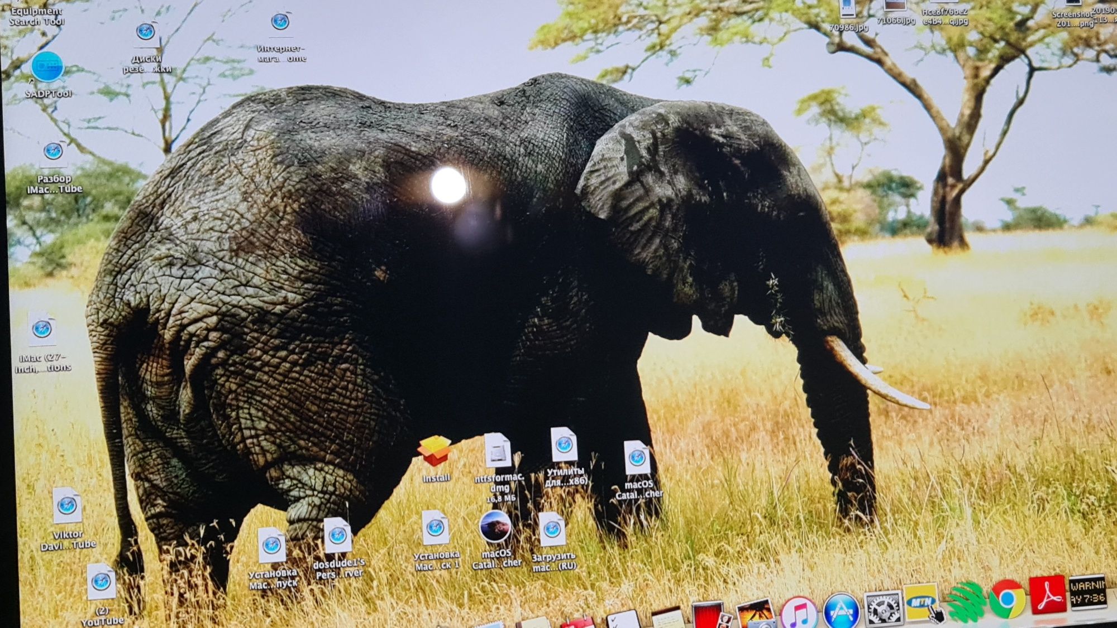
Task: Open System Preferences gear icon
Action: click(x=882, y=608)
